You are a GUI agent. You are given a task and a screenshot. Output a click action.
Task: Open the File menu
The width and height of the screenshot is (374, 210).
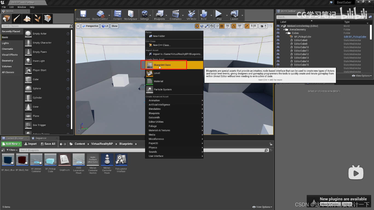4,7
